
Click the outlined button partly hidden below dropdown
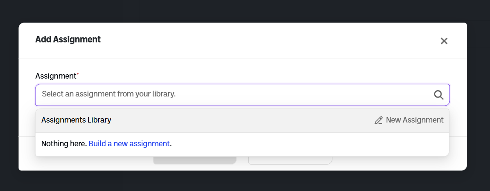click(290, 160)
